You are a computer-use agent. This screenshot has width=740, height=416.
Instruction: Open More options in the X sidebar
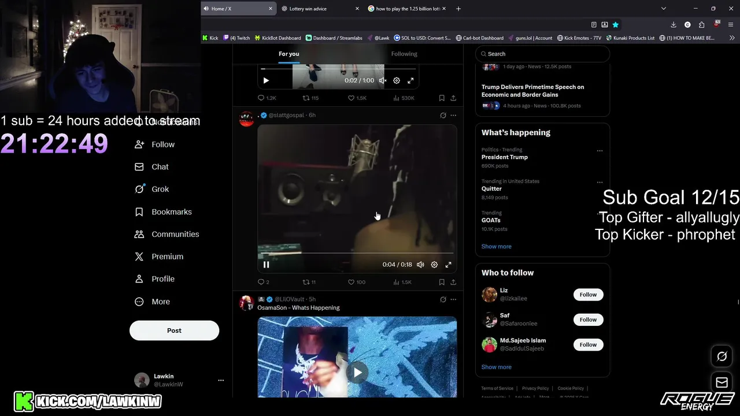[152, 302]
